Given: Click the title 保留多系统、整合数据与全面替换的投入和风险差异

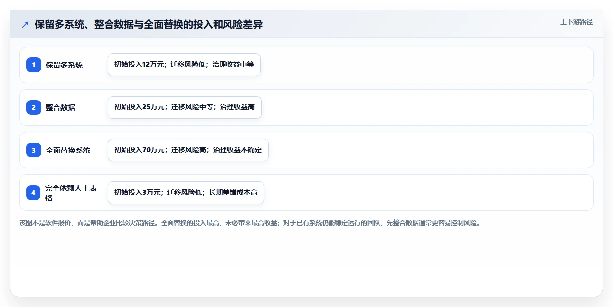Looking at the screenshot, I should pyautogui.click(x=149, y=25).
